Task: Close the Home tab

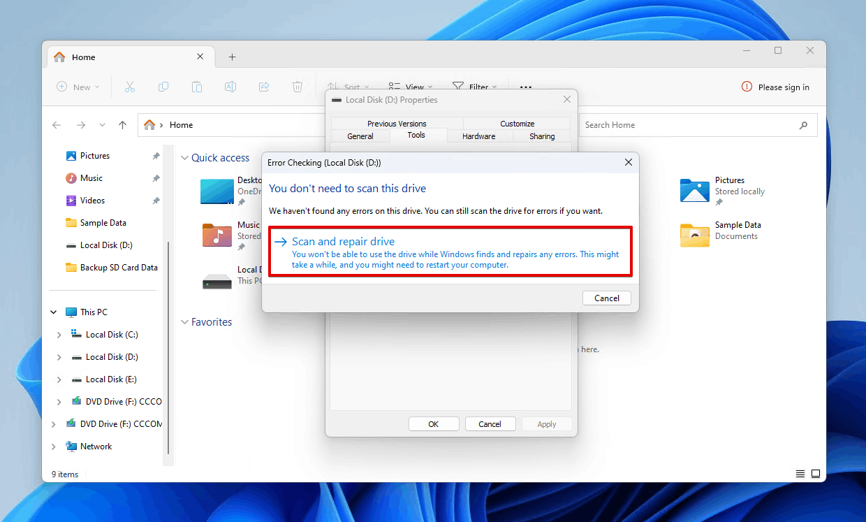Action: tap(200, 57)
